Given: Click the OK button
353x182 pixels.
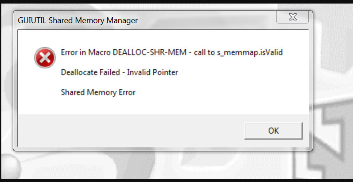Looking at the screenshot, I should tap(273, 131).
